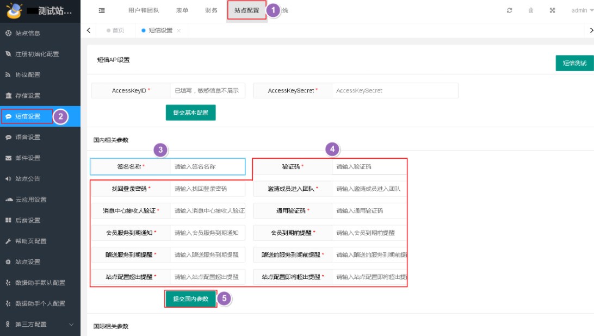594x336 pixels.
Task: Click the 短信测试 button
Action: (574, 63)
